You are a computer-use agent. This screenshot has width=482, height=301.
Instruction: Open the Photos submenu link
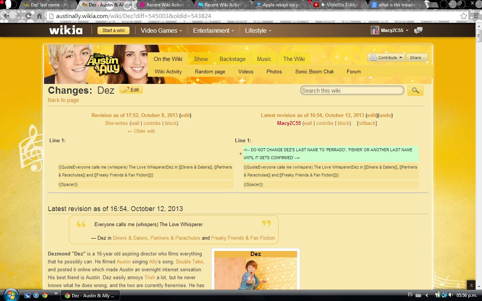coord(274,71)
